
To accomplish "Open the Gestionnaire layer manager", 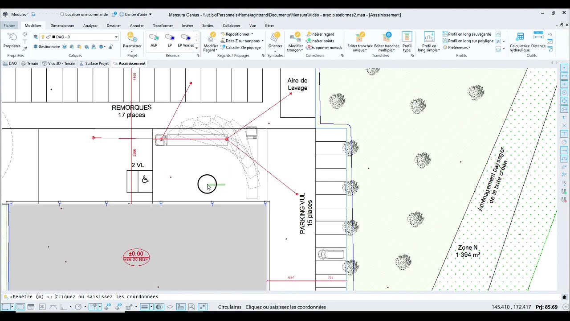I will pos(49,46).
